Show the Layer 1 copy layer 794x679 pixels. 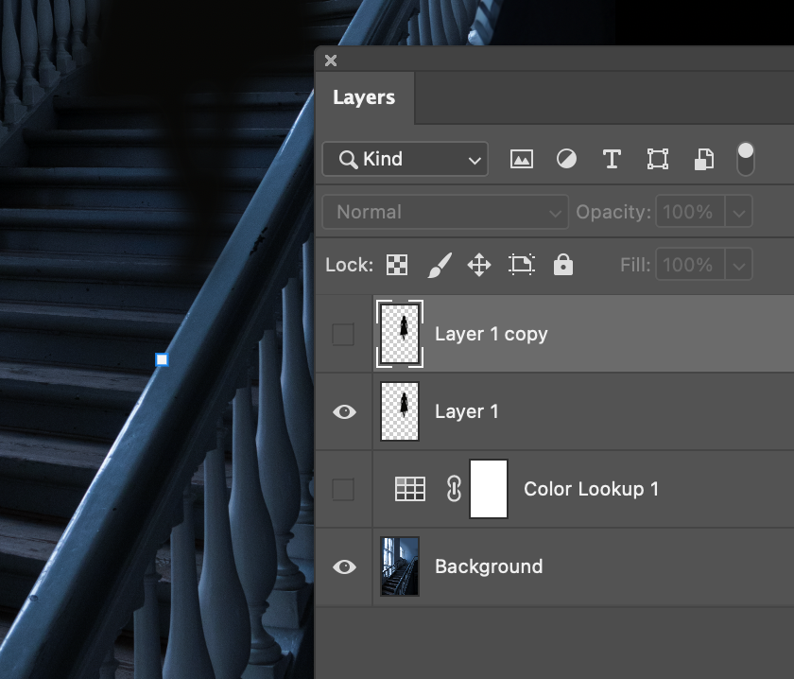(343, 334)
